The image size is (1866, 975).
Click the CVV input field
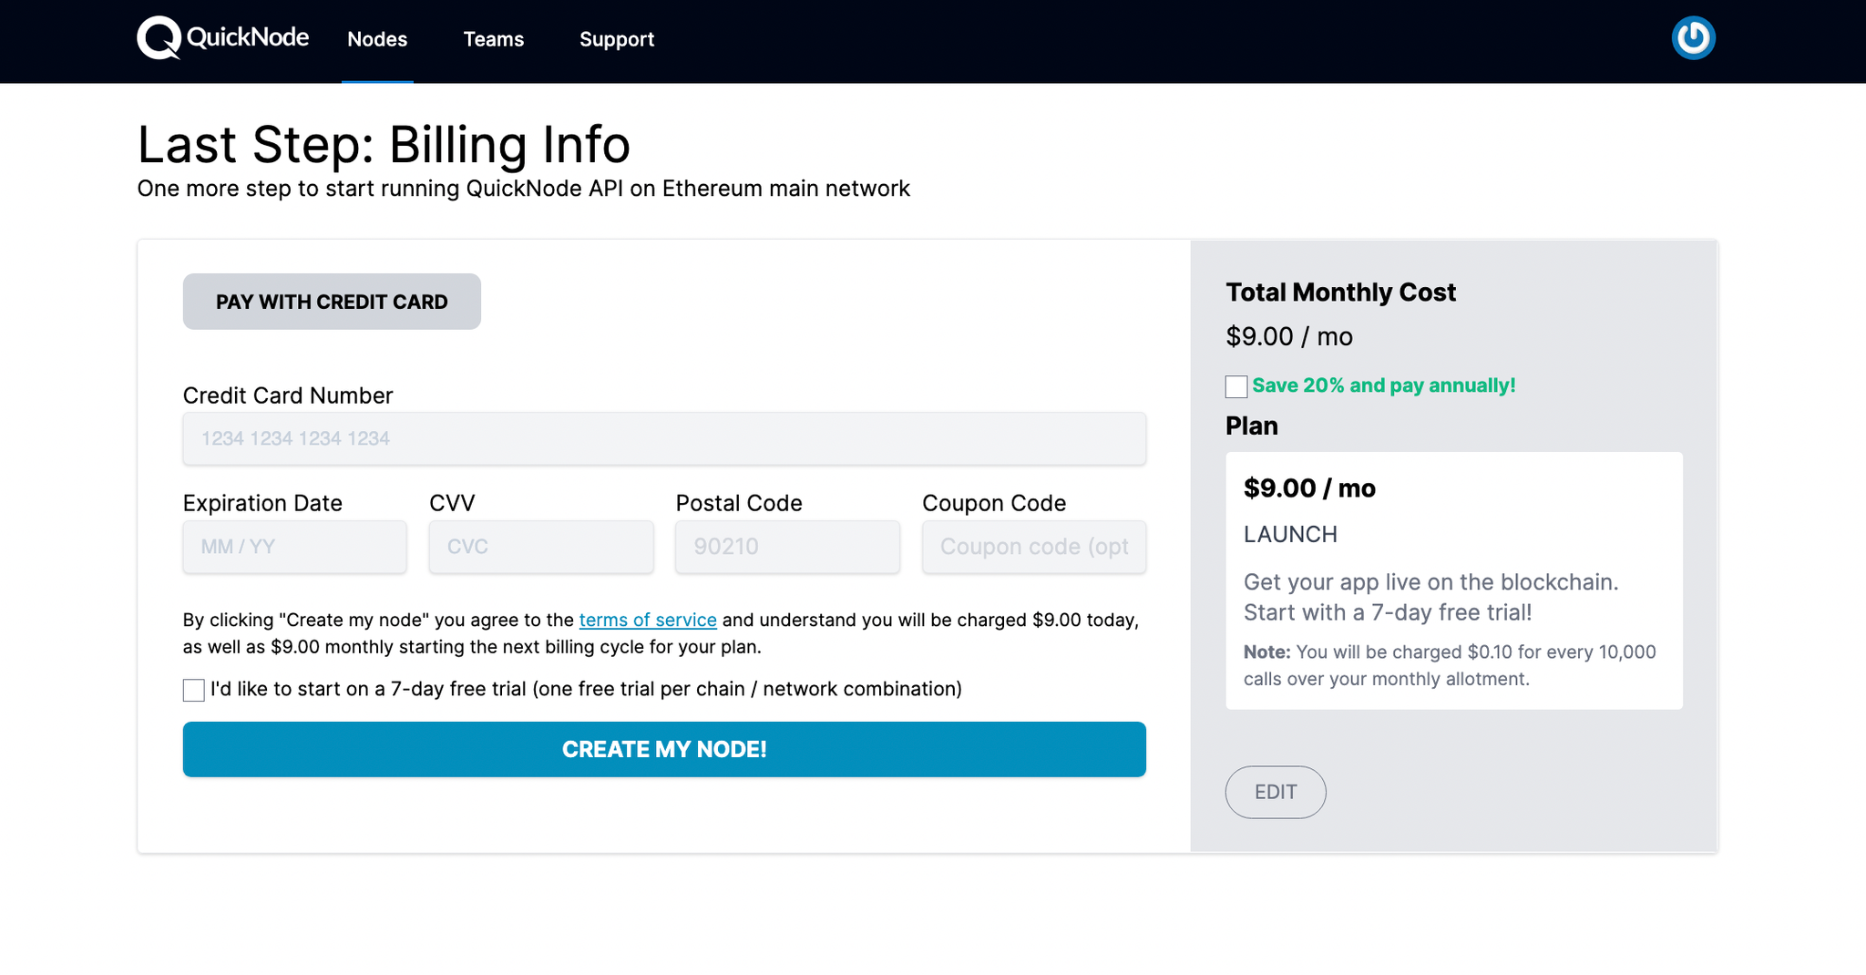tap(541, 547)
